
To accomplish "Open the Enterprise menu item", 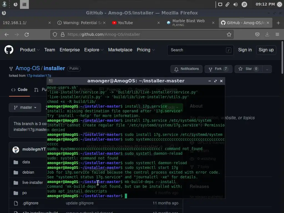I will tap(70, 50).
